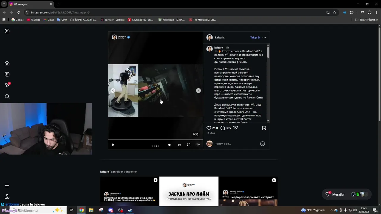The height and width of the screenshot is (214, 381).
Task: Open the Chrome apps grid shortcut
Action: pos(4,20)
